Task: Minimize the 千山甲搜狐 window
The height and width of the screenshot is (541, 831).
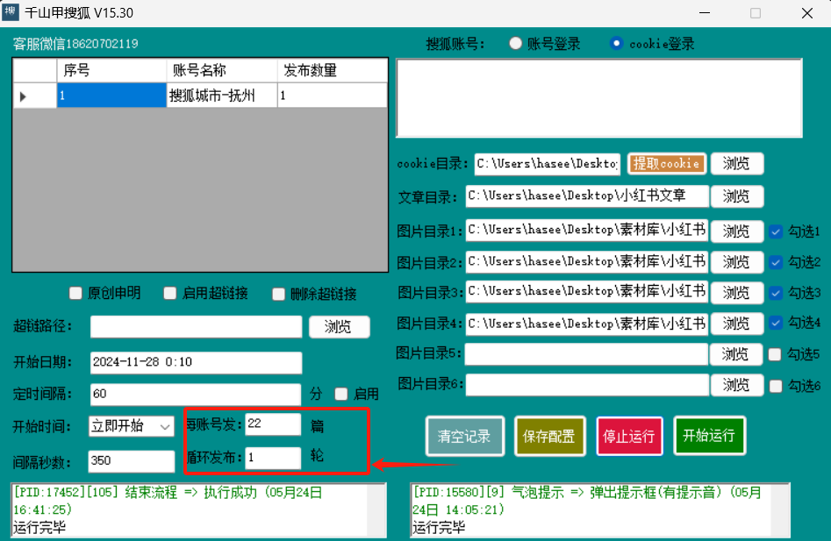Action: (705, 12)
